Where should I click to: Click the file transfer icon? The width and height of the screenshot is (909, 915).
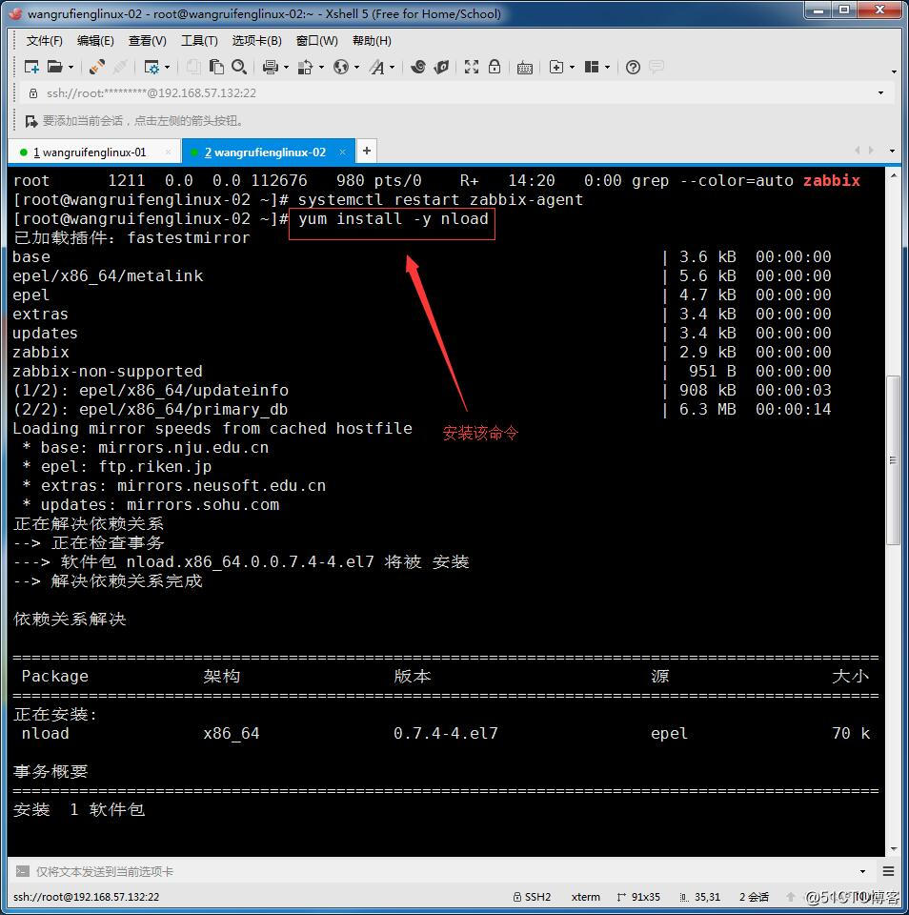click(305, 67)
